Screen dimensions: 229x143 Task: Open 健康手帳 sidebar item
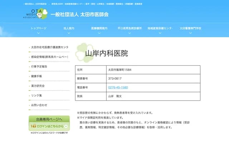point(36,76)
